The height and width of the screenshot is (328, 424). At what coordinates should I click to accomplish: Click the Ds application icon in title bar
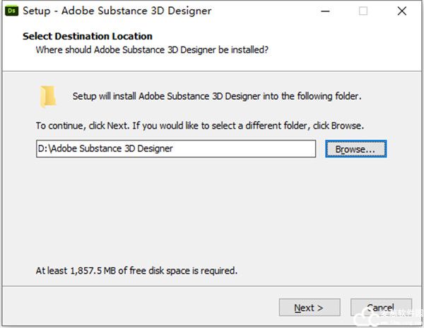coord(12,11)
